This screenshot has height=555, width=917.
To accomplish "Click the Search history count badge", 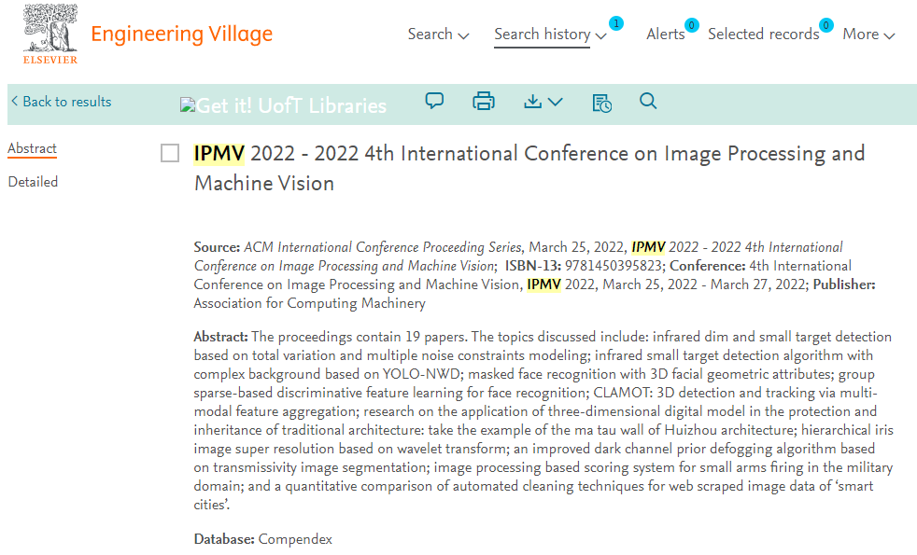I will coord(615,24).
